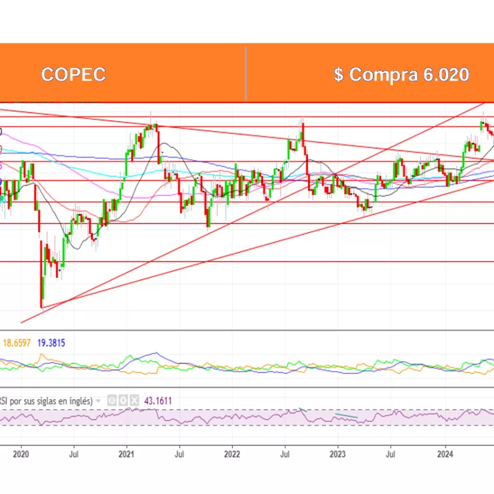Select the tall red candle peak after Jul 2022
494x494 pixels.
pyautogui.click(x=303, y=133)
